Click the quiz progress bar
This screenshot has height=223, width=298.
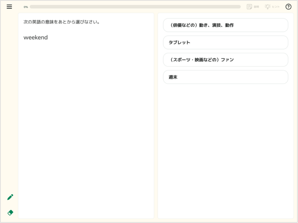tap(135, 7)
